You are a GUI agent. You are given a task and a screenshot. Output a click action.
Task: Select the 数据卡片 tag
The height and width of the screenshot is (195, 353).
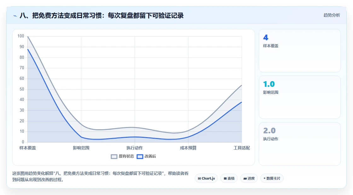(x=272, y=178)
